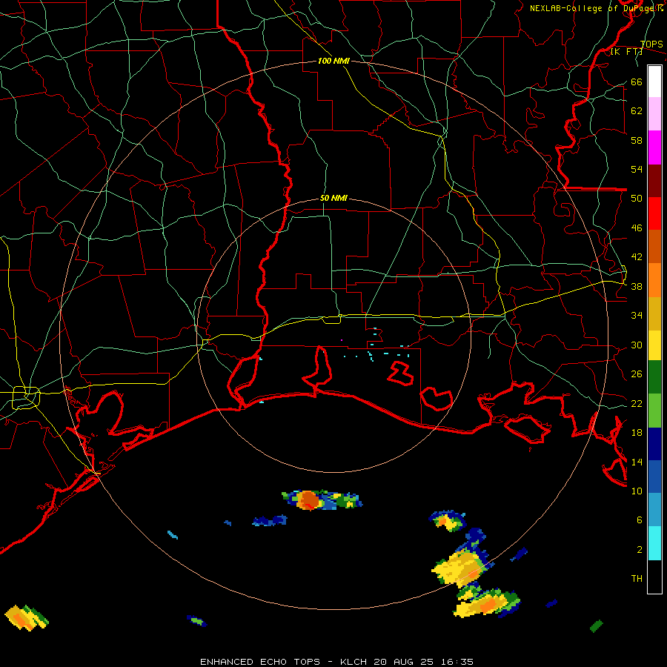Click the legend value 10
Viewport: 667px width, 667px height.
point(637,491)
